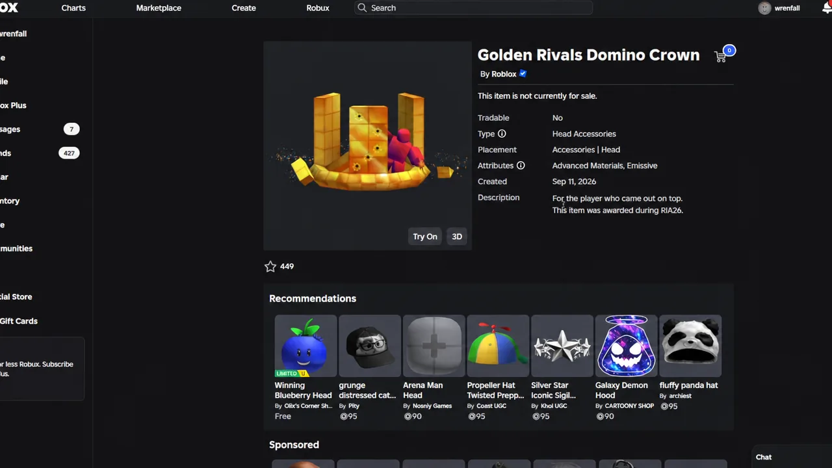The image size is (832, 468).
Task: Favorite the item with the star icon
Action: pyautogui.click(x=270, y=266)
